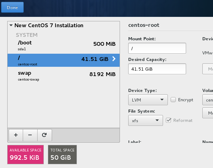Remove the selected mount point with minus
Viewport: 213px width, 168px height.
[30, 135]
